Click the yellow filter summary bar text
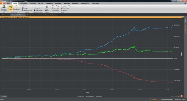The height and width of the screenshot is (101, 187). click(14, 17)
